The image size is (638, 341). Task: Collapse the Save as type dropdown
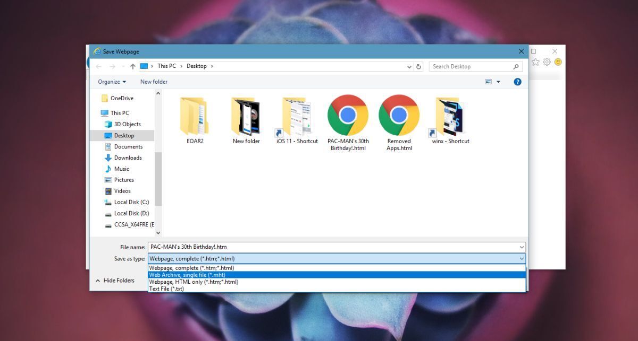tap(521, 259)
